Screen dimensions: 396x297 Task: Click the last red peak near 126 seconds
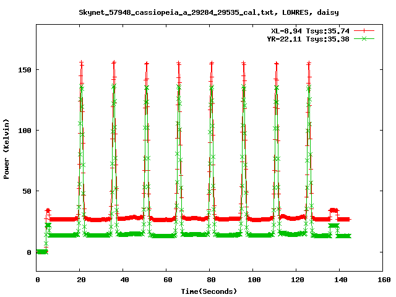[x=309, y=63]
